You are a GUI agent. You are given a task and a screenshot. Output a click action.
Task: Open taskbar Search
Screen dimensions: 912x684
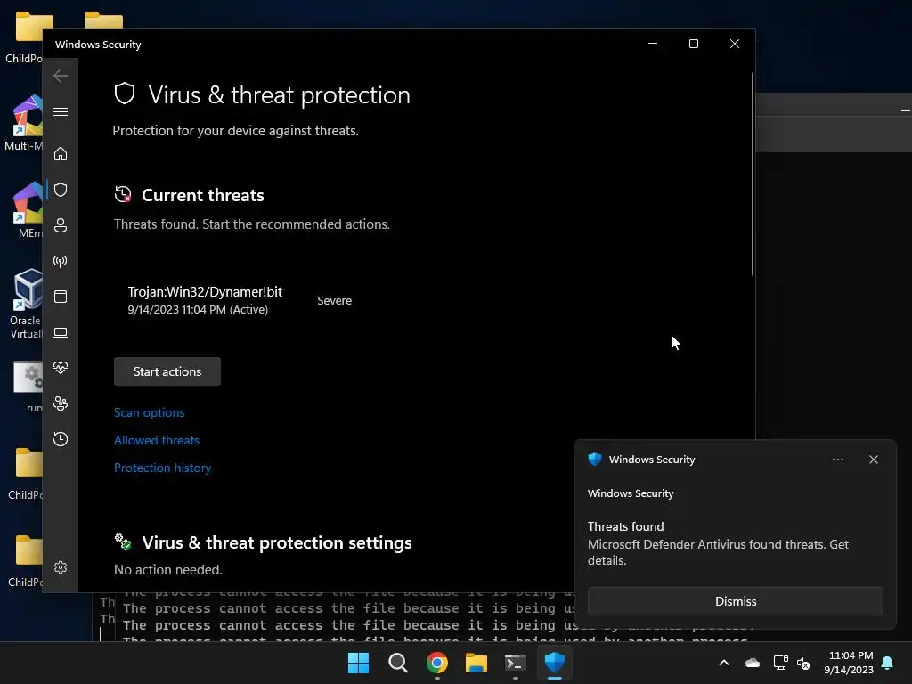pos(398,663)
